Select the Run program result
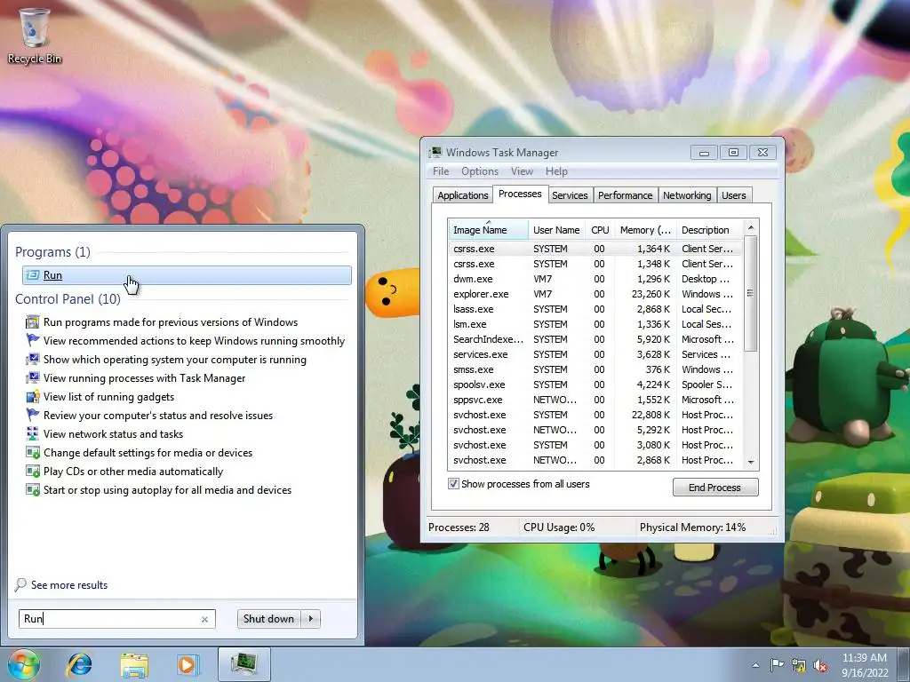The image size is (910, 682). pyautogui.click(x=187, y=275)
